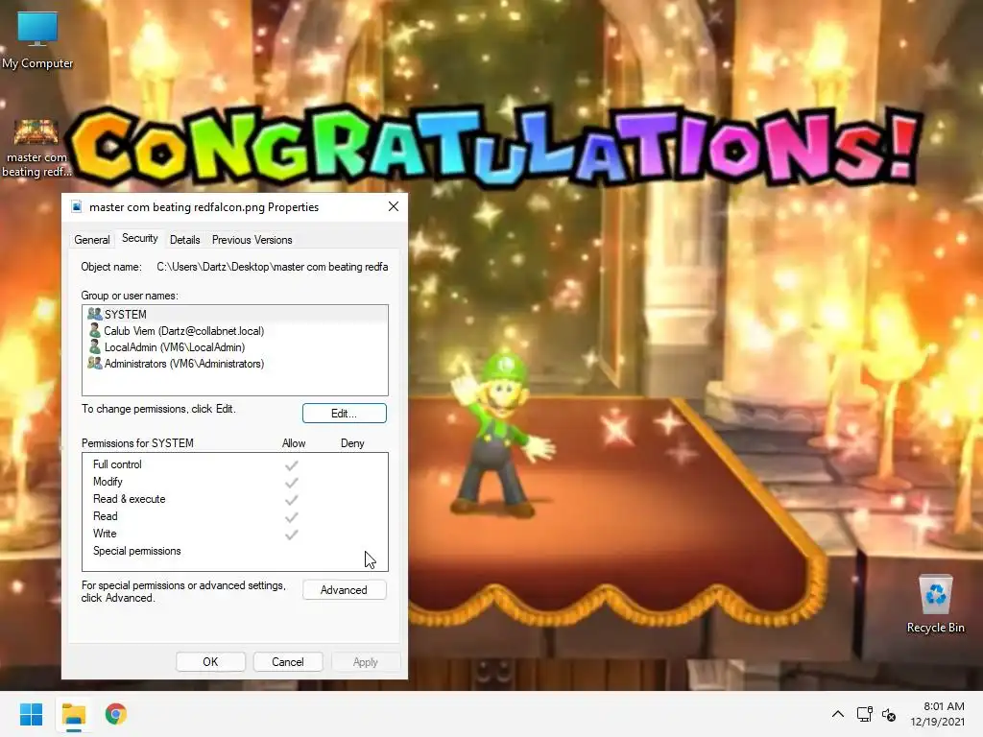
Task: Click the Full control Allow checkmark
Action: point(292,465)
